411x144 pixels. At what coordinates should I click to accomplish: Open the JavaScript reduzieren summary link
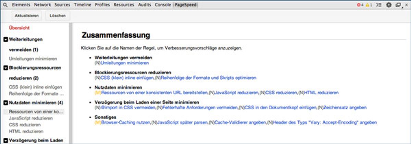pyautogui.click(x=236, y=93)
